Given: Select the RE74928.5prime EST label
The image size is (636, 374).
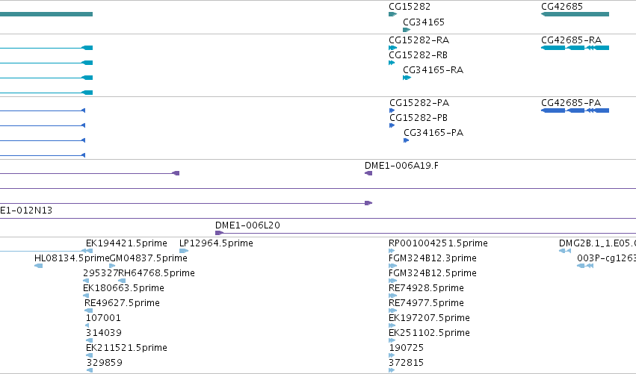Looking at the screenshot, I should point(426,287).
